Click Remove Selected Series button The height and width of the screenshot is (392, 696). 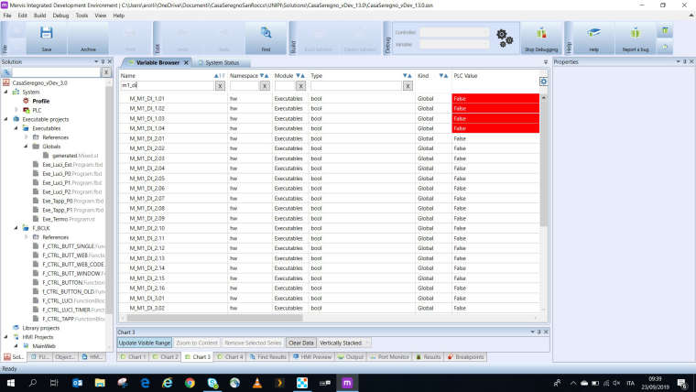253,343
